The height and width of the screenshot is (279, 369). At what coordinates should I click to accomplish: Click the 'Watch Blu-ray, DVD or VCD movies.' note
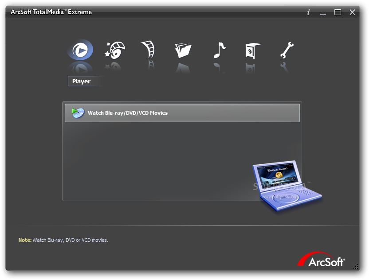71,240
